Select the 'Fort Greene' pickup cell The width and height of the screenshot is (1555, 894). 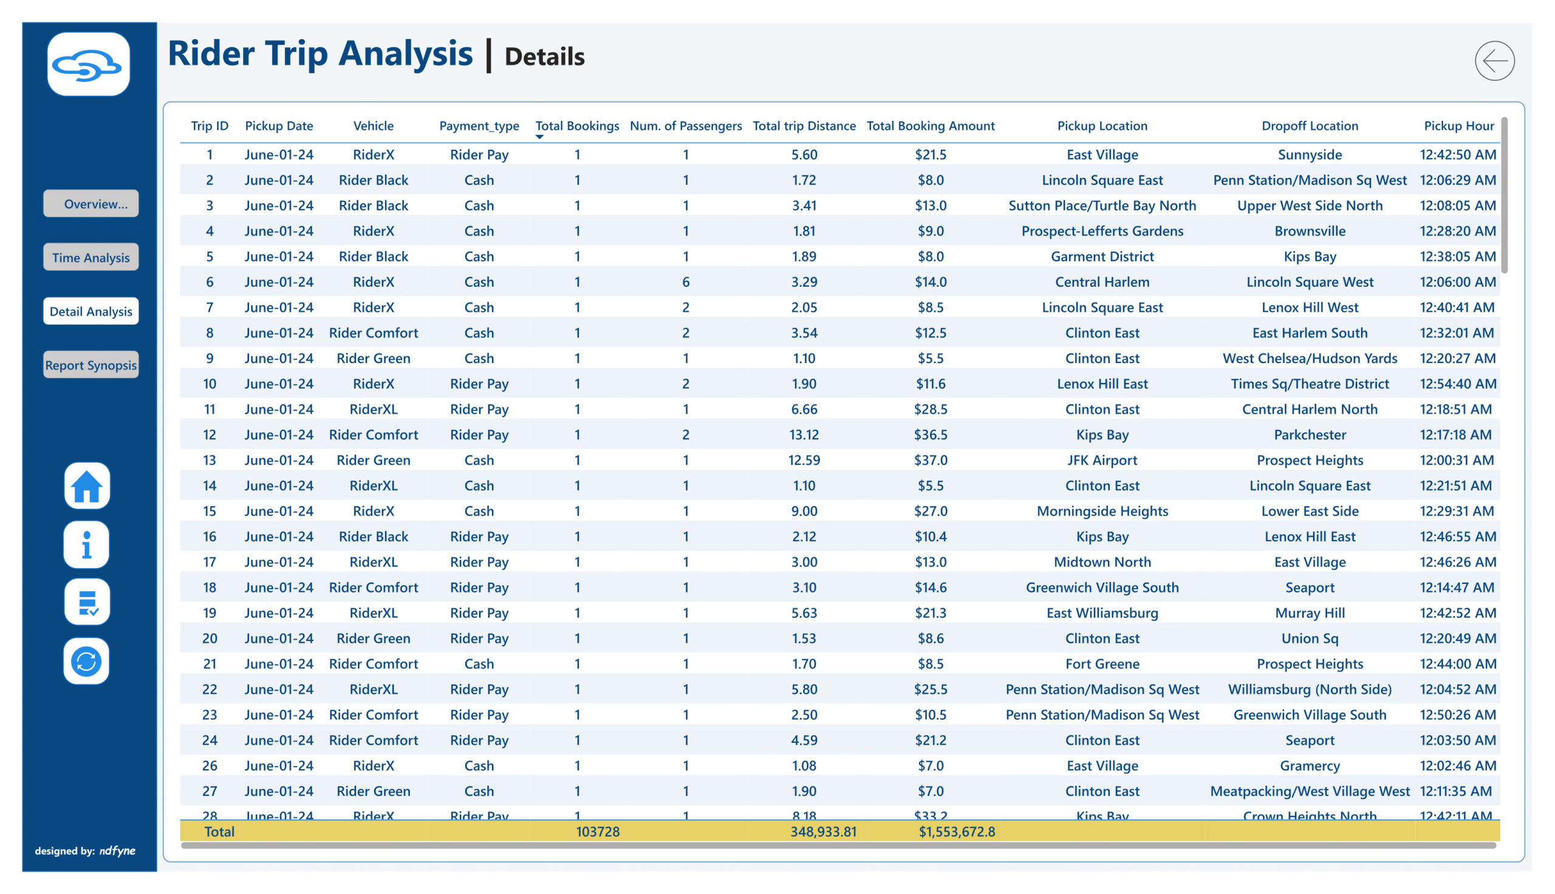click(x=1102, y=665)
